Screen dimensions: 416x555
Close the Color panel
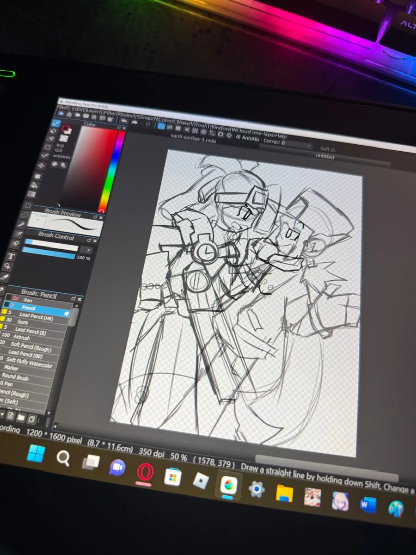[x=124, y=128]
